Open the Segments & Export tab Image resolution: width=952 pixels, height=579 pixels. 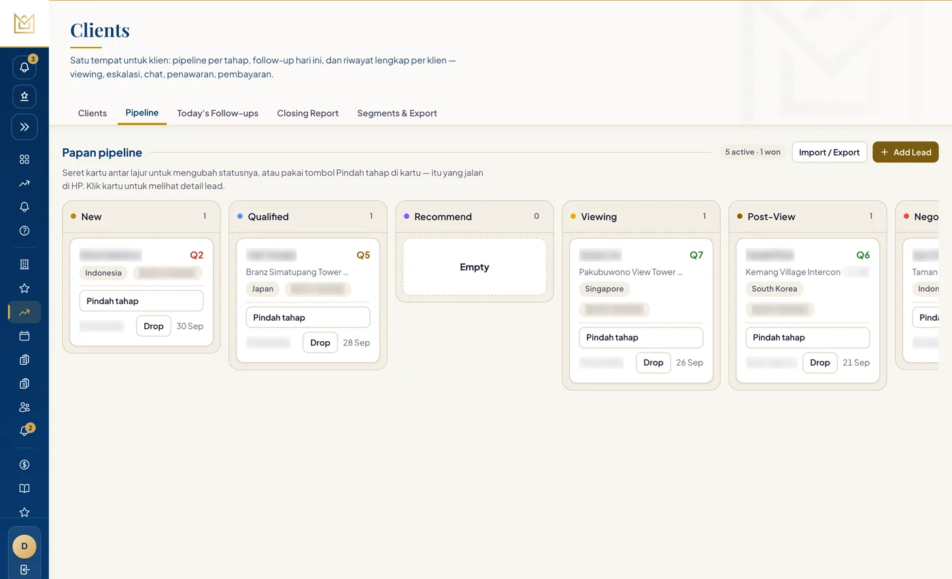[397, 113]
